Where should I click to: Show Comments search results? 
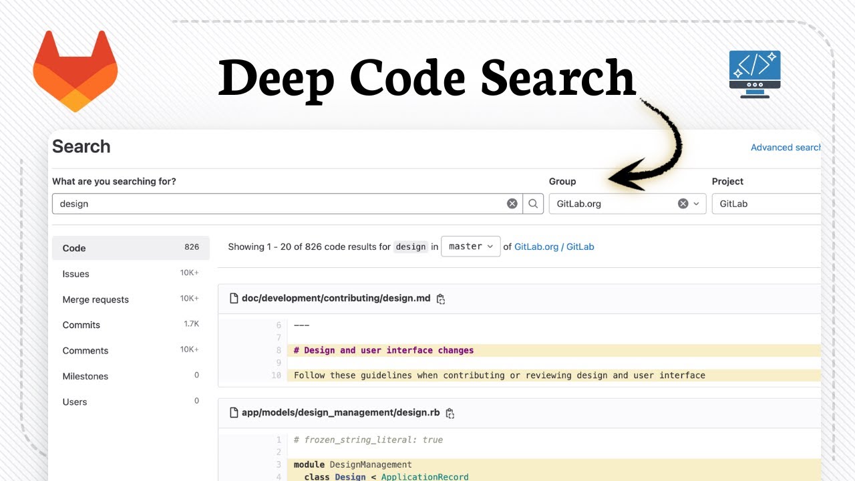coord(131,351)
